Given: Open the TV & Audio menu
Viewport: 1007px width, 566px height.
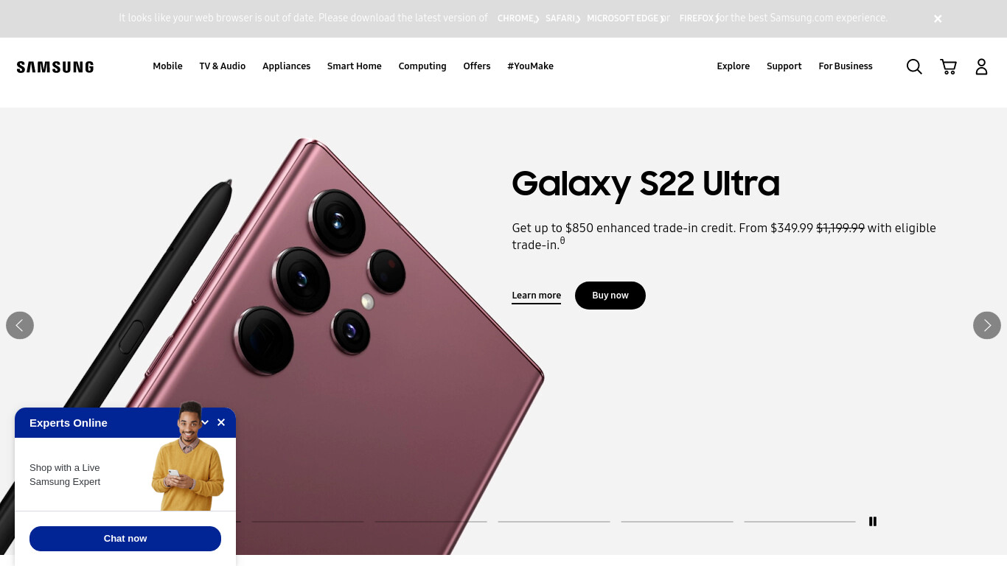Looking at the screenshot, I should point(223,66).
